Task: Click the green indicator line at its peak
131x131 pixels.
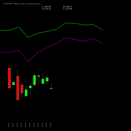Action: [x=66, y=23]
